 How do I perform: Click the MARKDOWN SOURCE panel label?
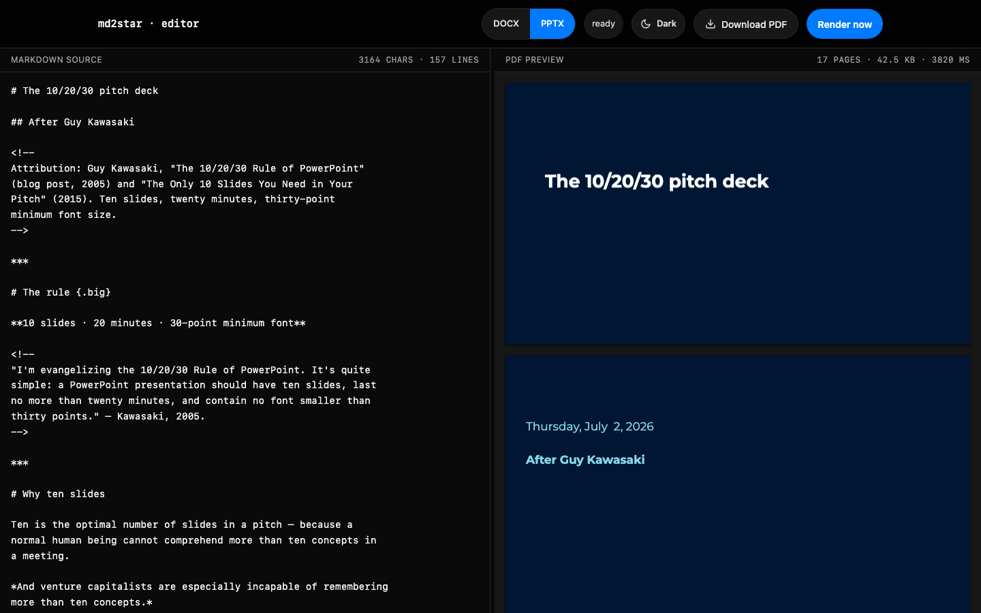[x=57, y=60]
